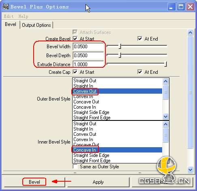
Task: Select Straight Side Edge in Inner Bevel Style
Action: (x=117, y=155)
